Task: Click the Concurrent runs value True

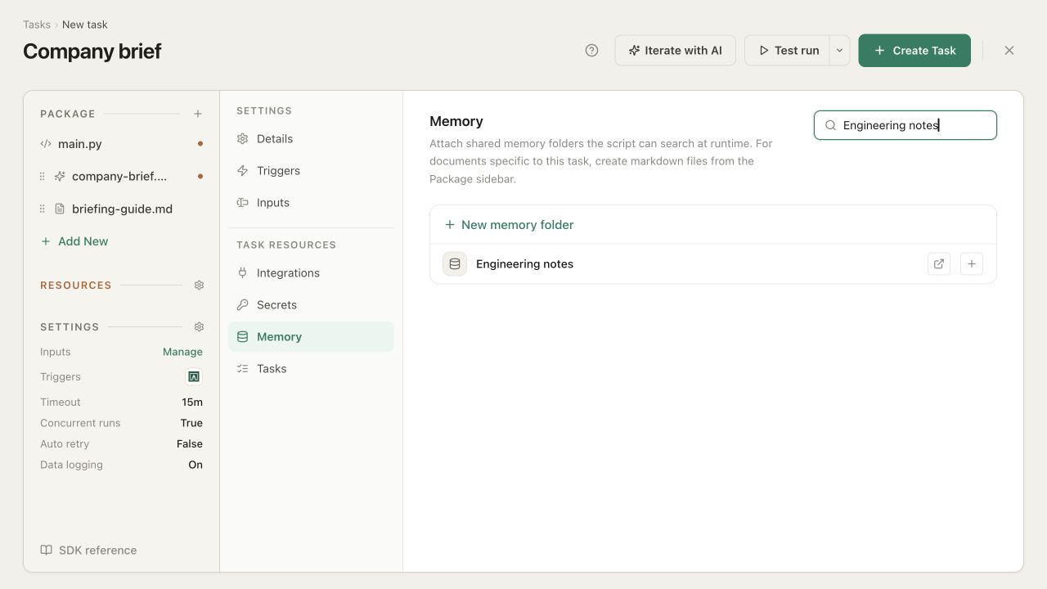Action: pyautogui.click(x=191, y=423)
